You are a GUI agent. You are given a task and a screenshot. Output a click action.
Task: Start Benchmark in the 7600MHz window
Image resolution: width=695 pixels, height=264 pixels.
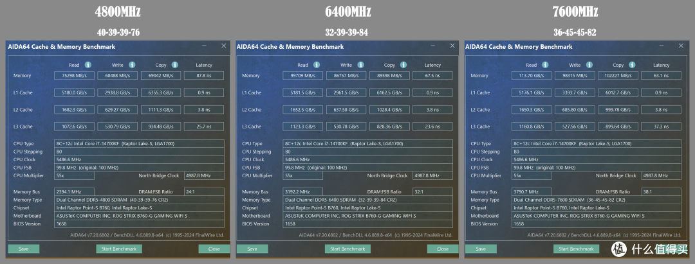[577, 249]
